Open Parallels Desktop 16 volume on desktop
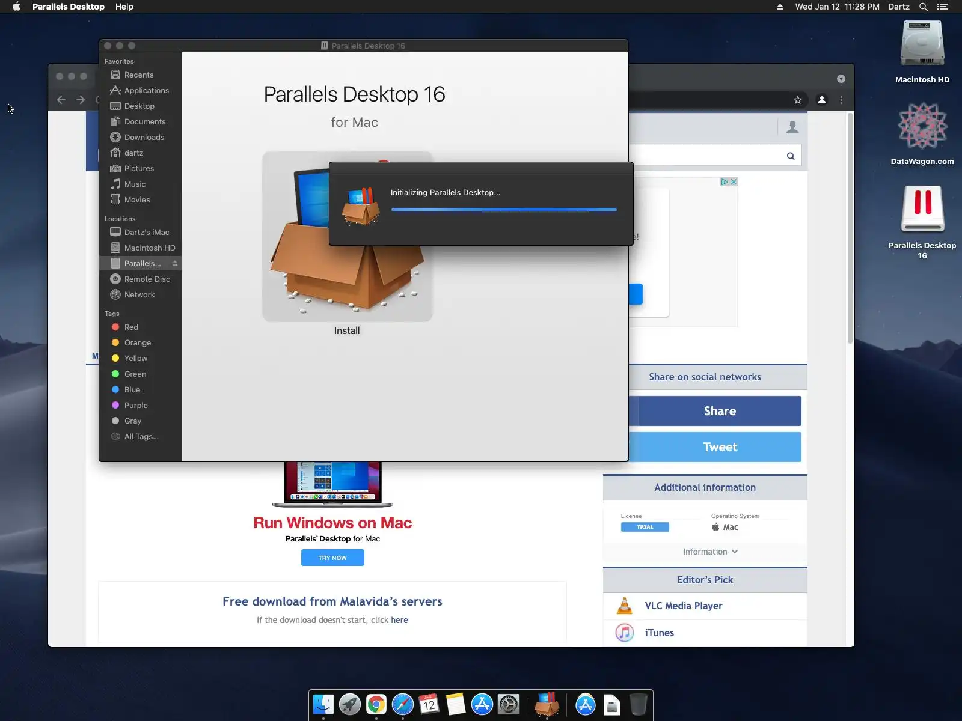The image size is (962, 721). 922,208
